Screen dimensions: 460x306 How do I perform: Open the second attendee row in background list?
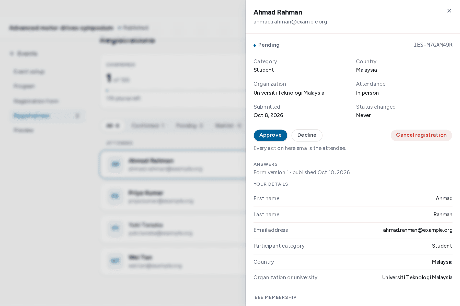[x=173, y=197]
